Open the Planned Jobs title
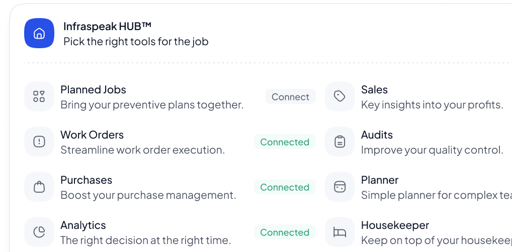 [93, 90]
